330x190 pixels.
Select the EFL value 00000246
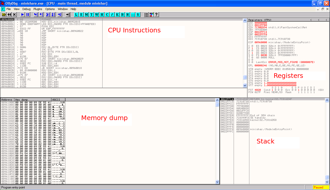click(261, 65)
